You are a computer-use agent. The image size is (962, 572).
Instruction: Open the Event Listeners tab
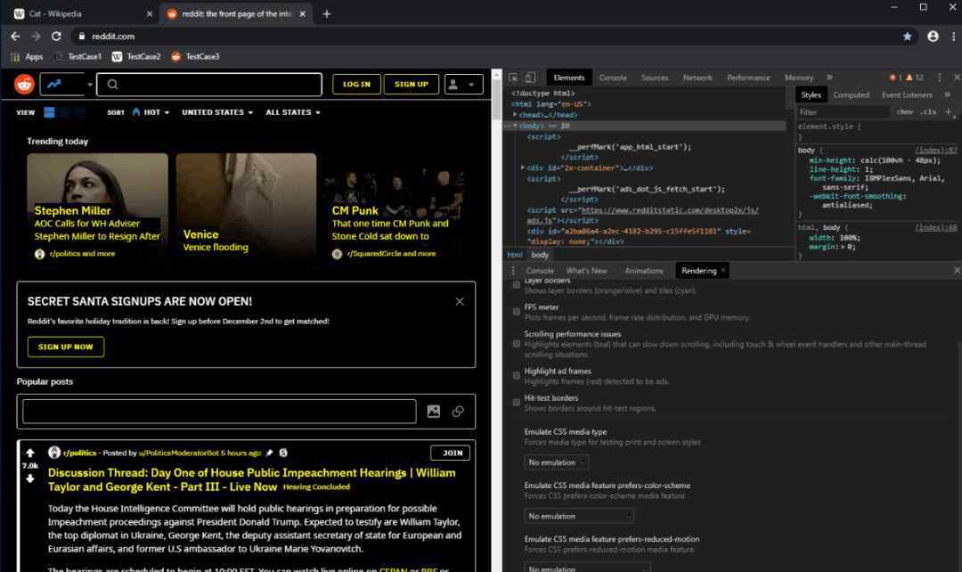tap(906, 95)
